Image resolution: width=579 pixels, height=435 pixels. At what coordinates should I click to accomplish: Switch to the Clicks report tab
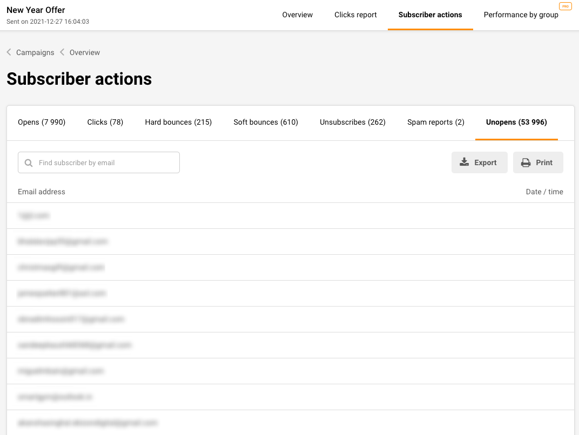(x=355, y=15)
